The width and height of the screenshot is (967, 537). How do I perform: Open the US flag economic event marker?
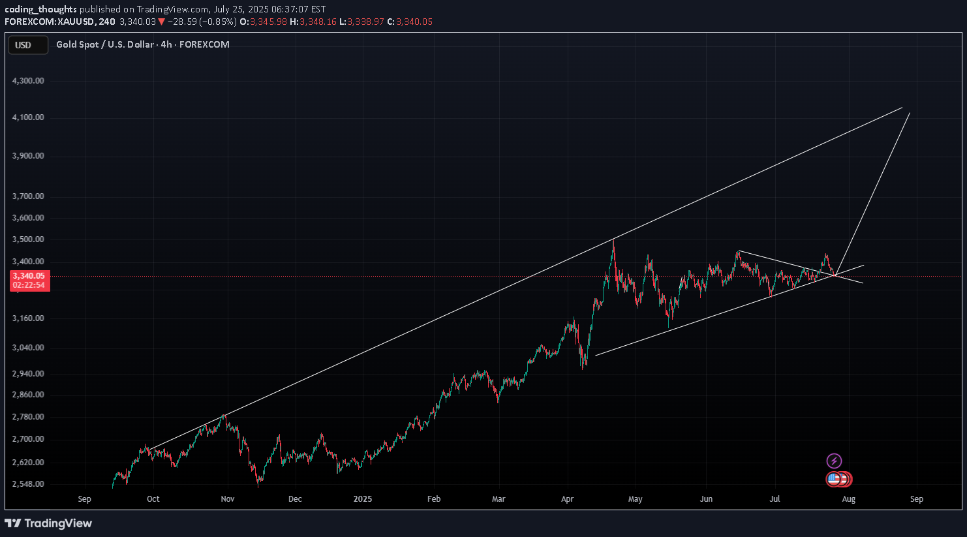tap(834, 480)
